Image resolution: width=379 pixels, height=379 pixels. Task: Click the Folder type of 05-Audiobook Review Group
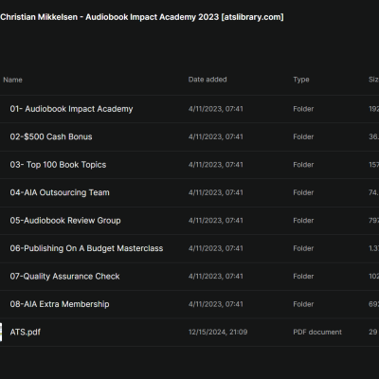pos(303,221)
